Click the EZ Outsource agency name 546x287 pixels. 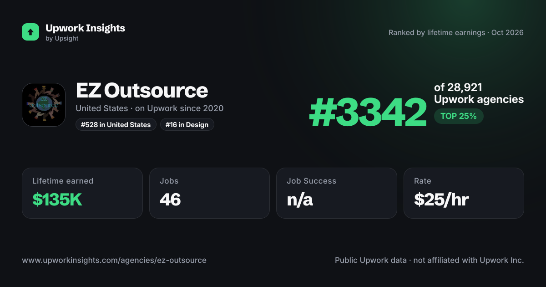coord(142,91)
